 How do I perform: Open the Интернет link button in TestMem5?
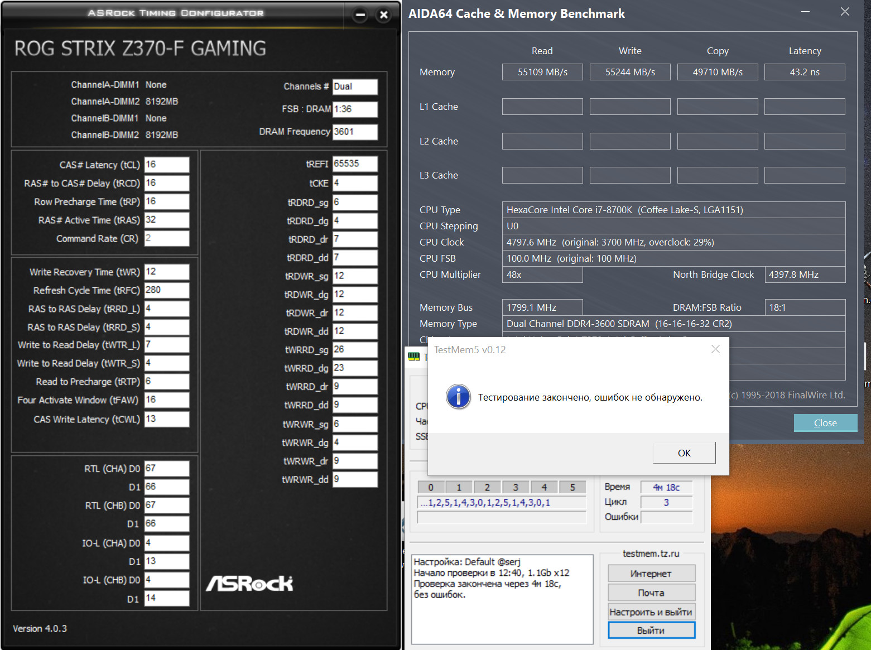point(651,574)
